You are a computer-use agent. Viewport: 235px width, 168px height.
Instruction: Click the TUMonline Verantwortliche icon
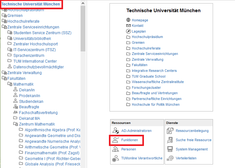coord(115,158)
